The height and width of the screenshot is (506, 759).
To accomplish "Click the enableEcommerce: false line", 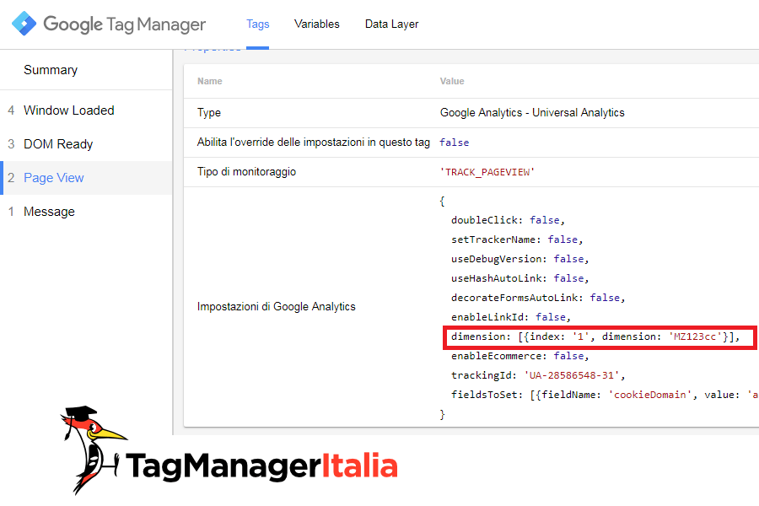I will point(519,356).
